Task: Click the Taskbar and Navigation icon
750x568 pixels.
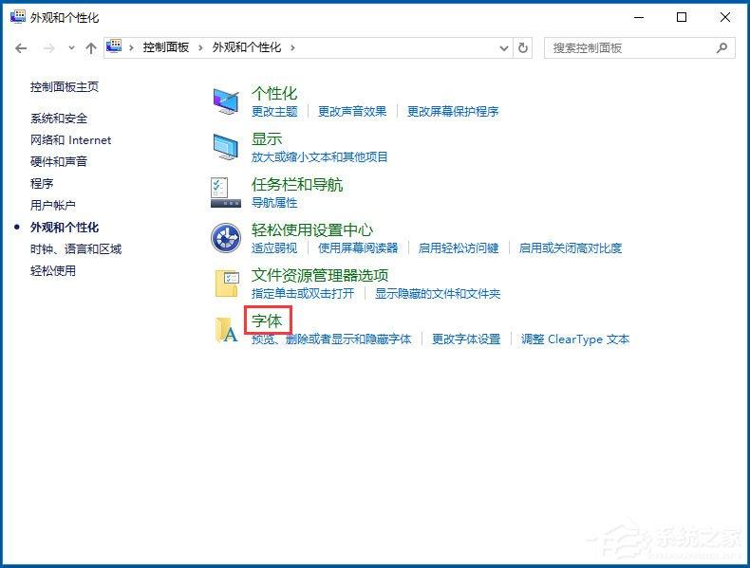Action: 226,192
